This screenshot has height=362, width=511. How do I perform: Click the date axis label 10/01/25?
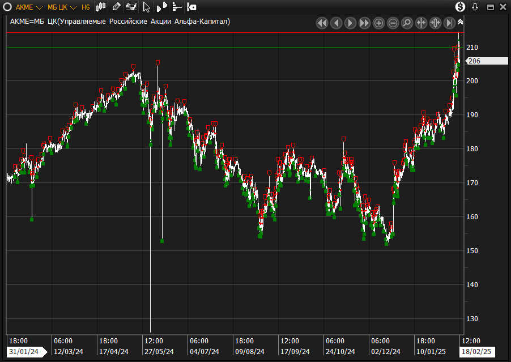pyautogui.click(x=431, y=352)
